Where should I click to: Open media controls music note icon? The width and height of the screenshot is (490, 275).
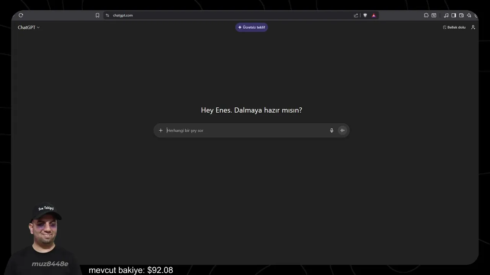[446, 15]
